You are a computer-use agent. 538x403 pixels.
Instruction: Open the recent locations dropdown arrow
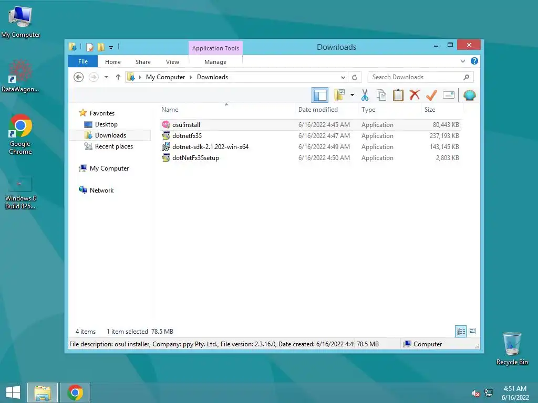click(x=106, y=77)
